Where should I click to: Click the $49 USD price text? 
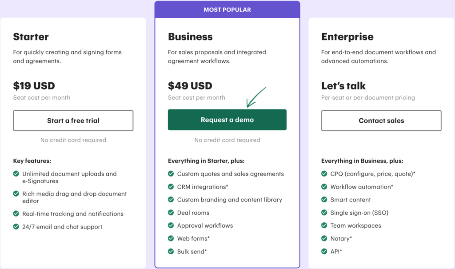coord(190,86)
